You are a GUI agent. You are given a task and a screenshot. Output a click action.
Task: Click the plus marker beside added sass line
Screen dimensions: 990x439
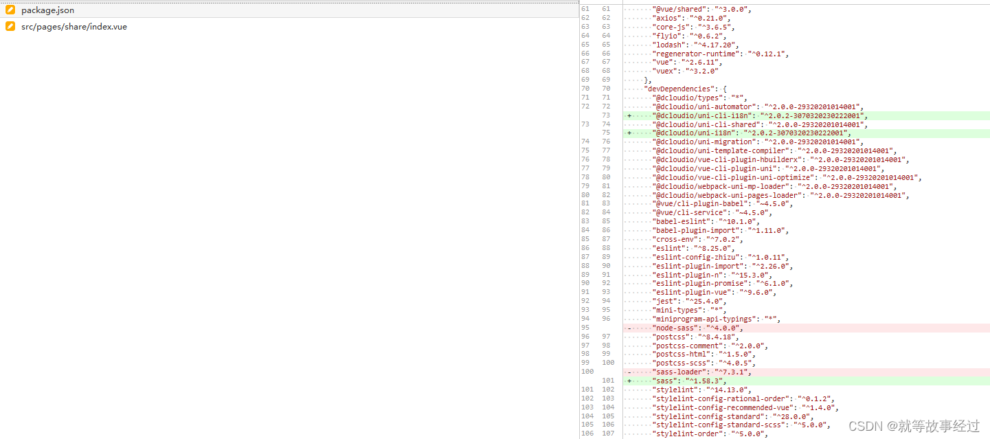pos(629,380)
